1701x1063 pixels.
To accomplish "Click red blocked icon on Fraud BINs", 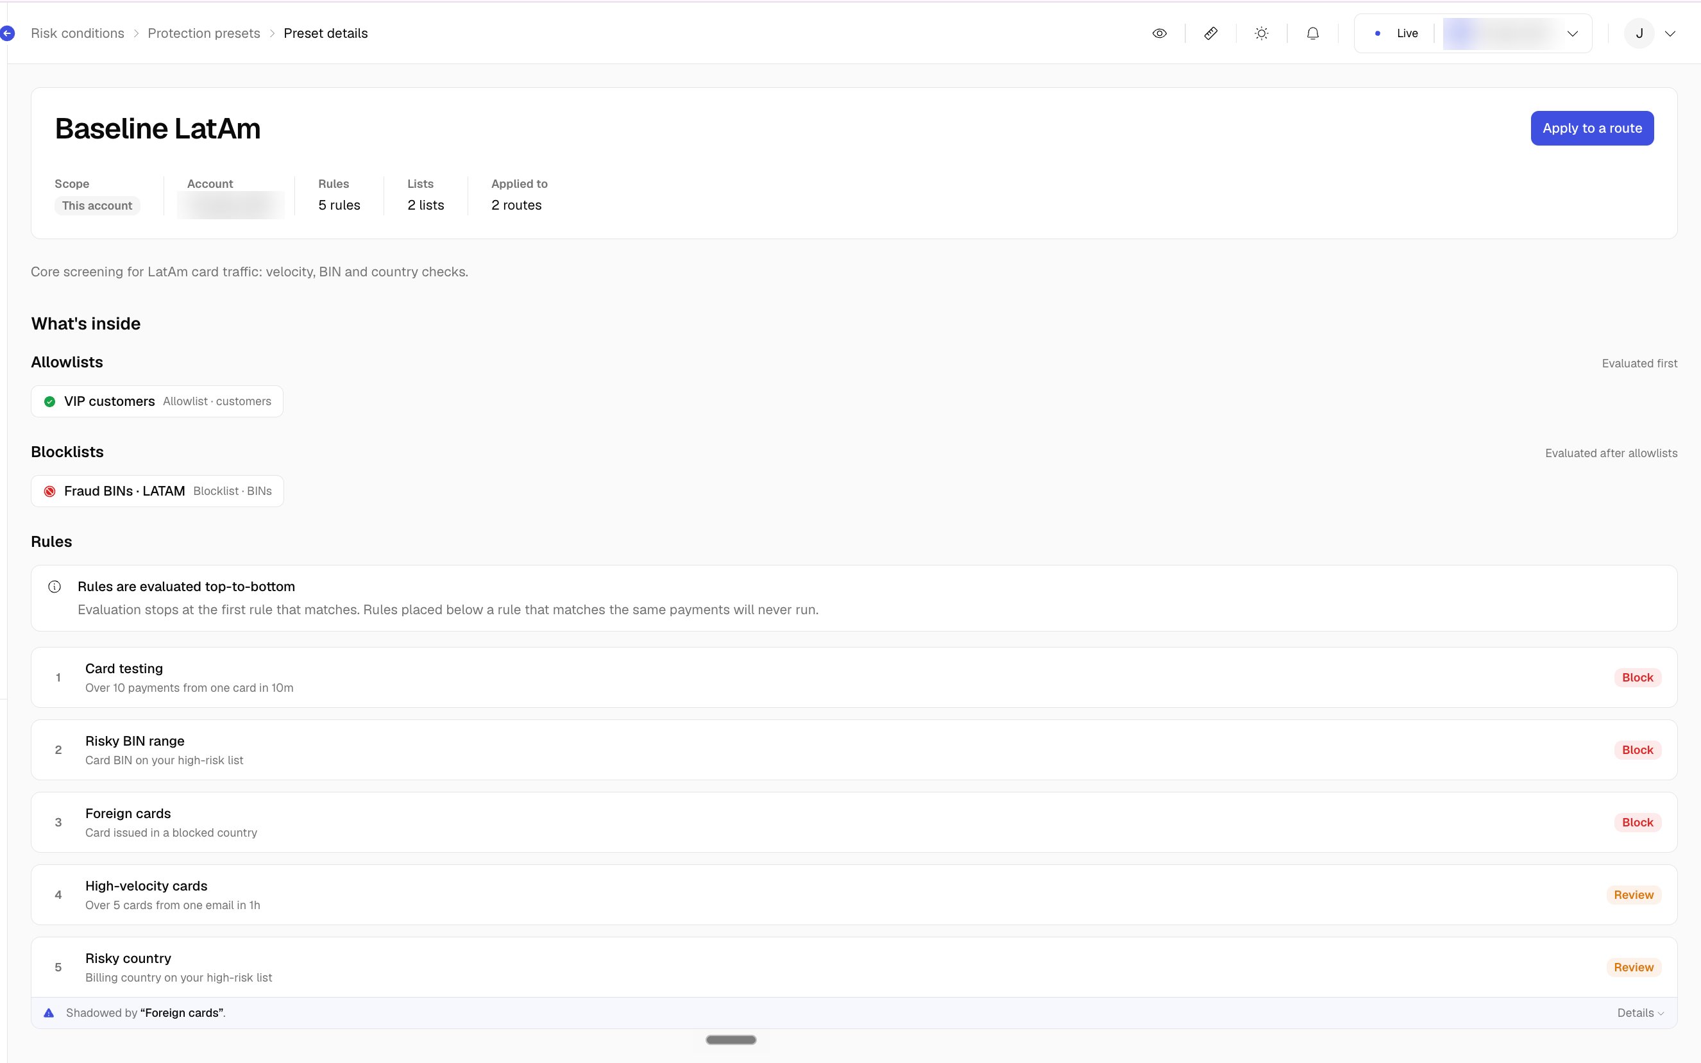I will [x=50, y=491].
